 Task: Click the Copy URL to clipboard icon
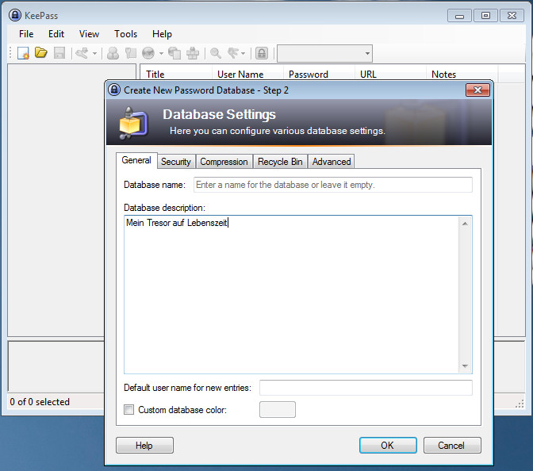[x=174, y=53]
